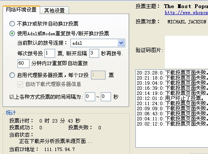Viewport: 208px width, 154px height.
Task: Click the maximum vote interval field
Action: [106, 97]
